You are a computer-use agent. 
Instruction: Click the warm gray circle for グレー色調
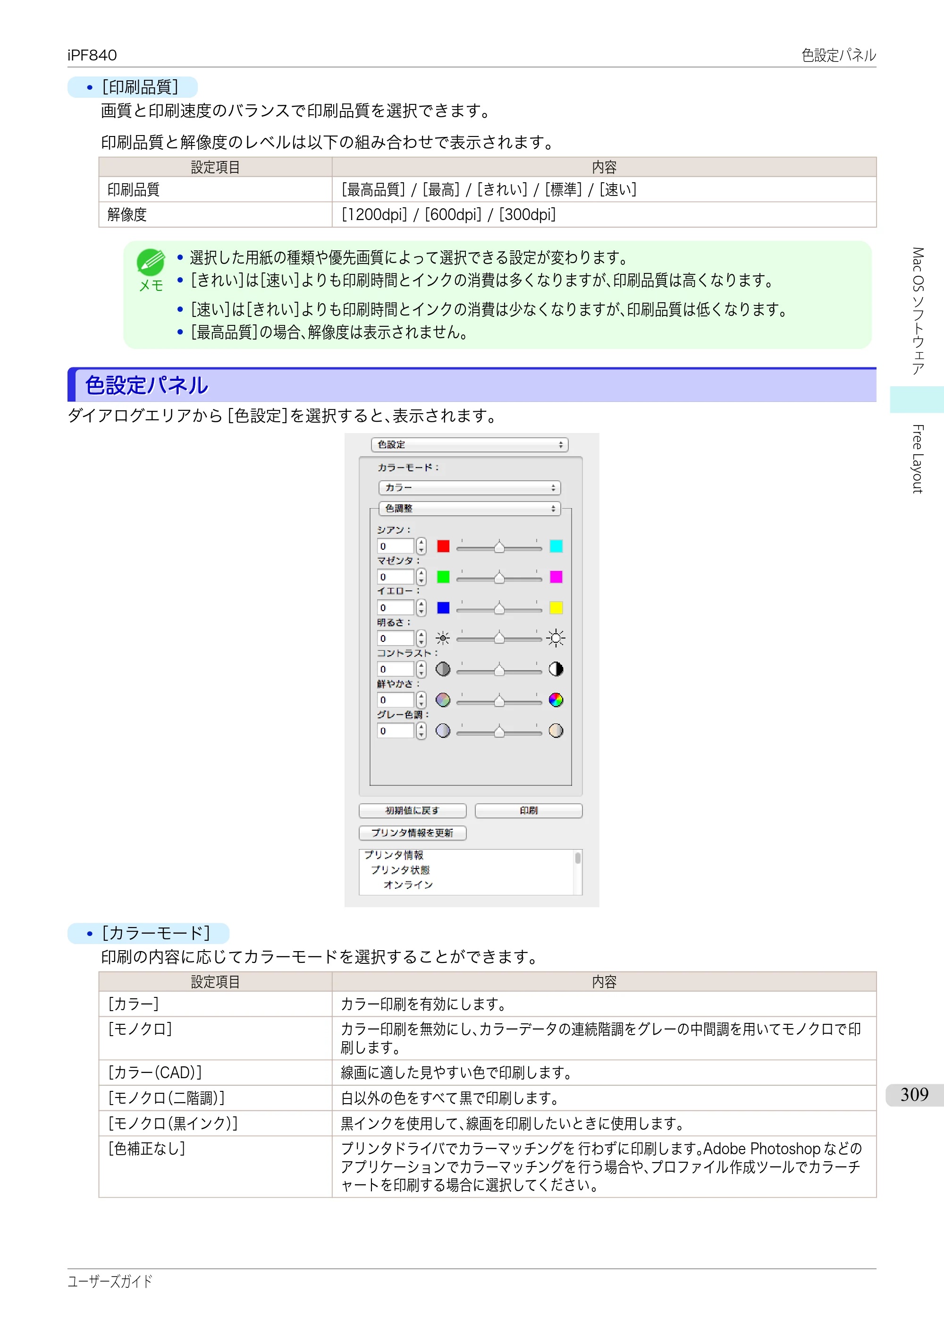tap(556, 731)
